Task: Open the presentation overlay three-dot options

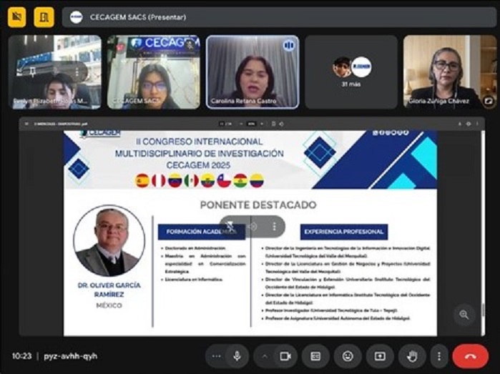Action: 273,226
